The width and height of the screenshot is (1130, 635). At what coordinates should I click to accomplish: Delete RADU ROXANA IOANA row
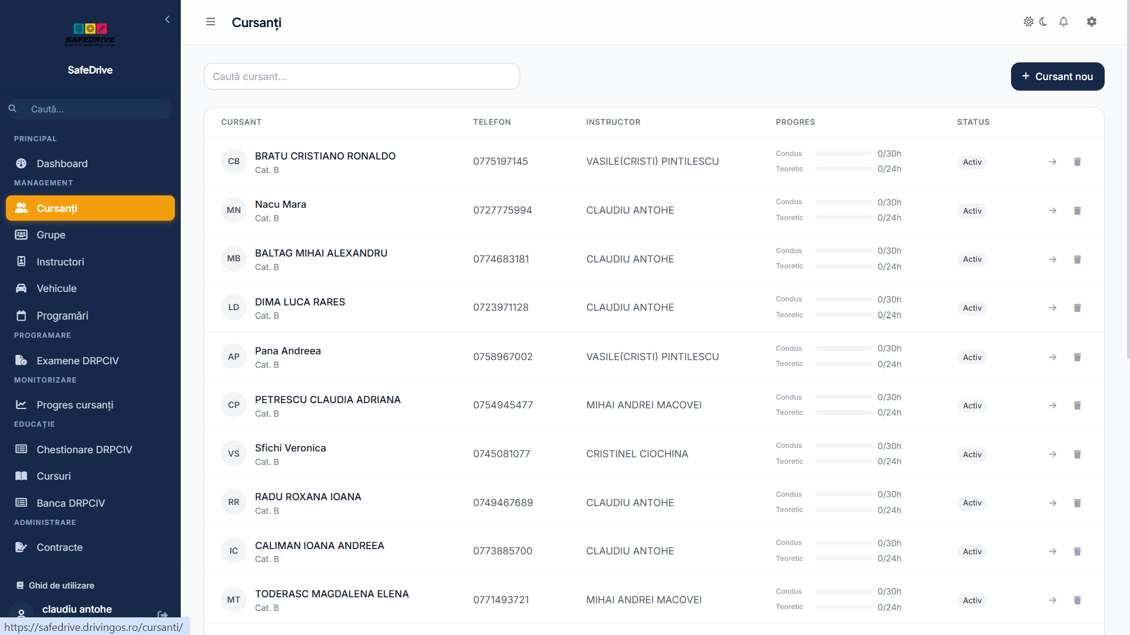click(x=1077, y=503)
